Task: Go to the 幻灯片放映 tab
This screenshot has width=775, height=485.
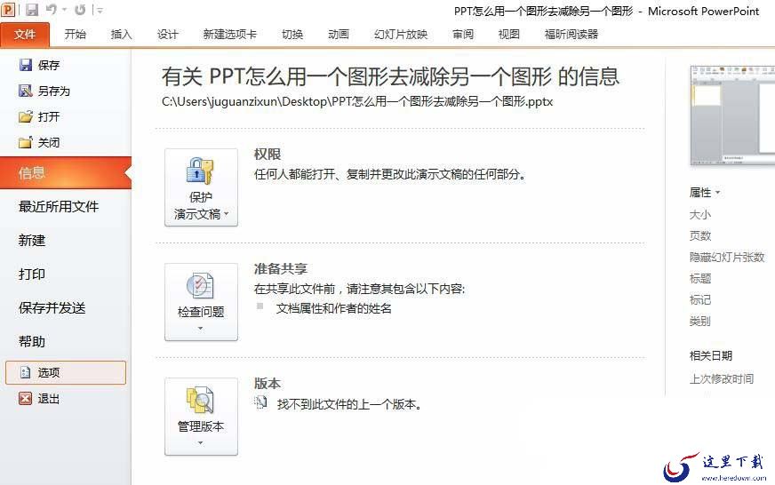Action: tap(401, 34)
